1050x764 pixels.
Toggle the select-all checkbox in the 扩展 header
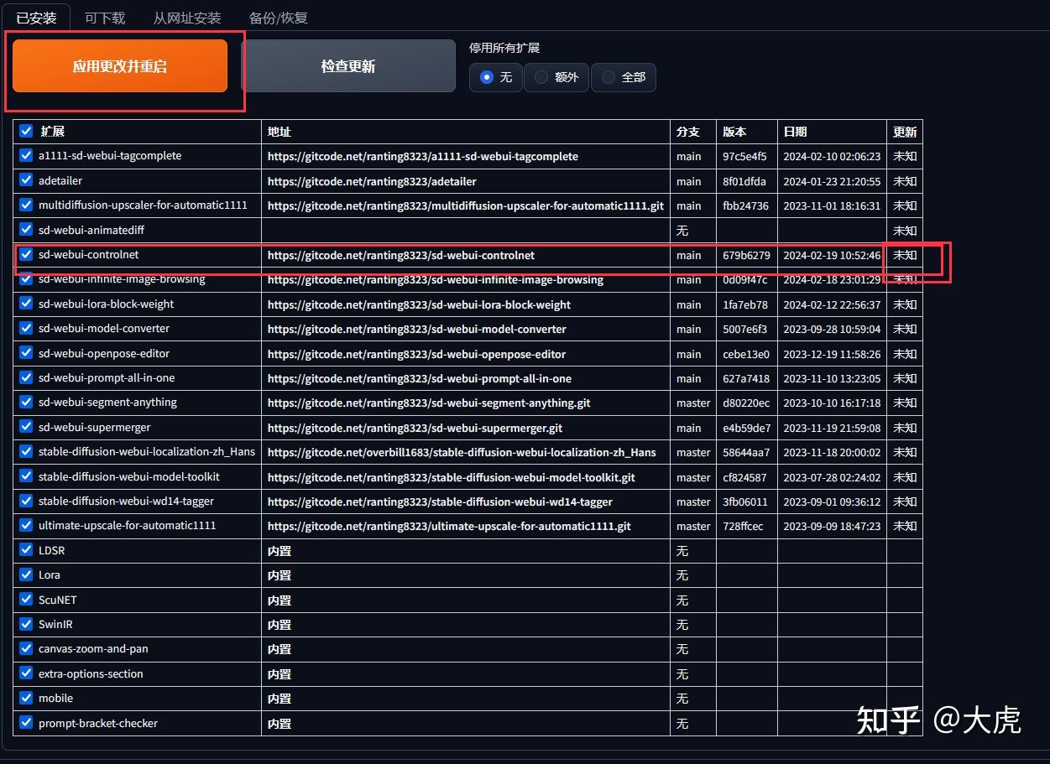(x=25, y=131)
